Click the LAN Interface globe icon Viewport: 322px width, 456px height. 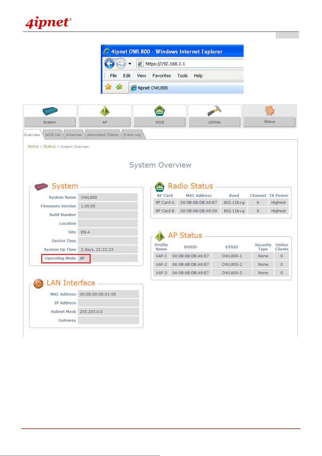click(38, 284)
